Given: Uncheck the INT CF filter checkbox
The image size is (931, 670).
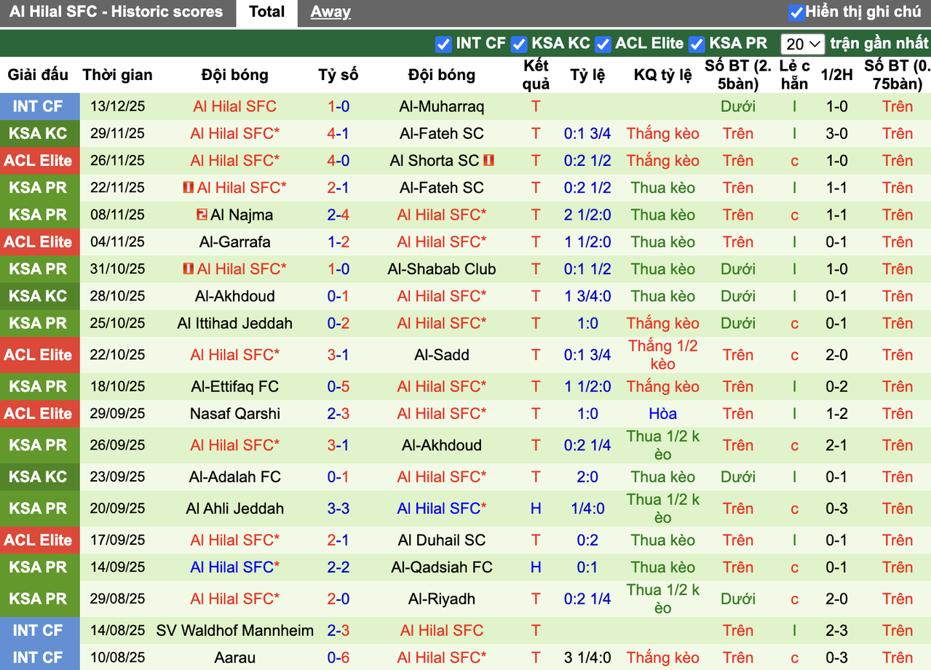Looking at the screenshot, I should 443,44.
